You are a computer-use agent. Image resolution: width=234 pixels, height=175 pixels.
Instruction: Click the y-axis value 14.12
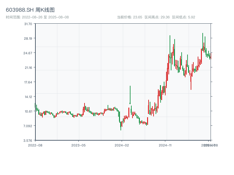point(28,97)
